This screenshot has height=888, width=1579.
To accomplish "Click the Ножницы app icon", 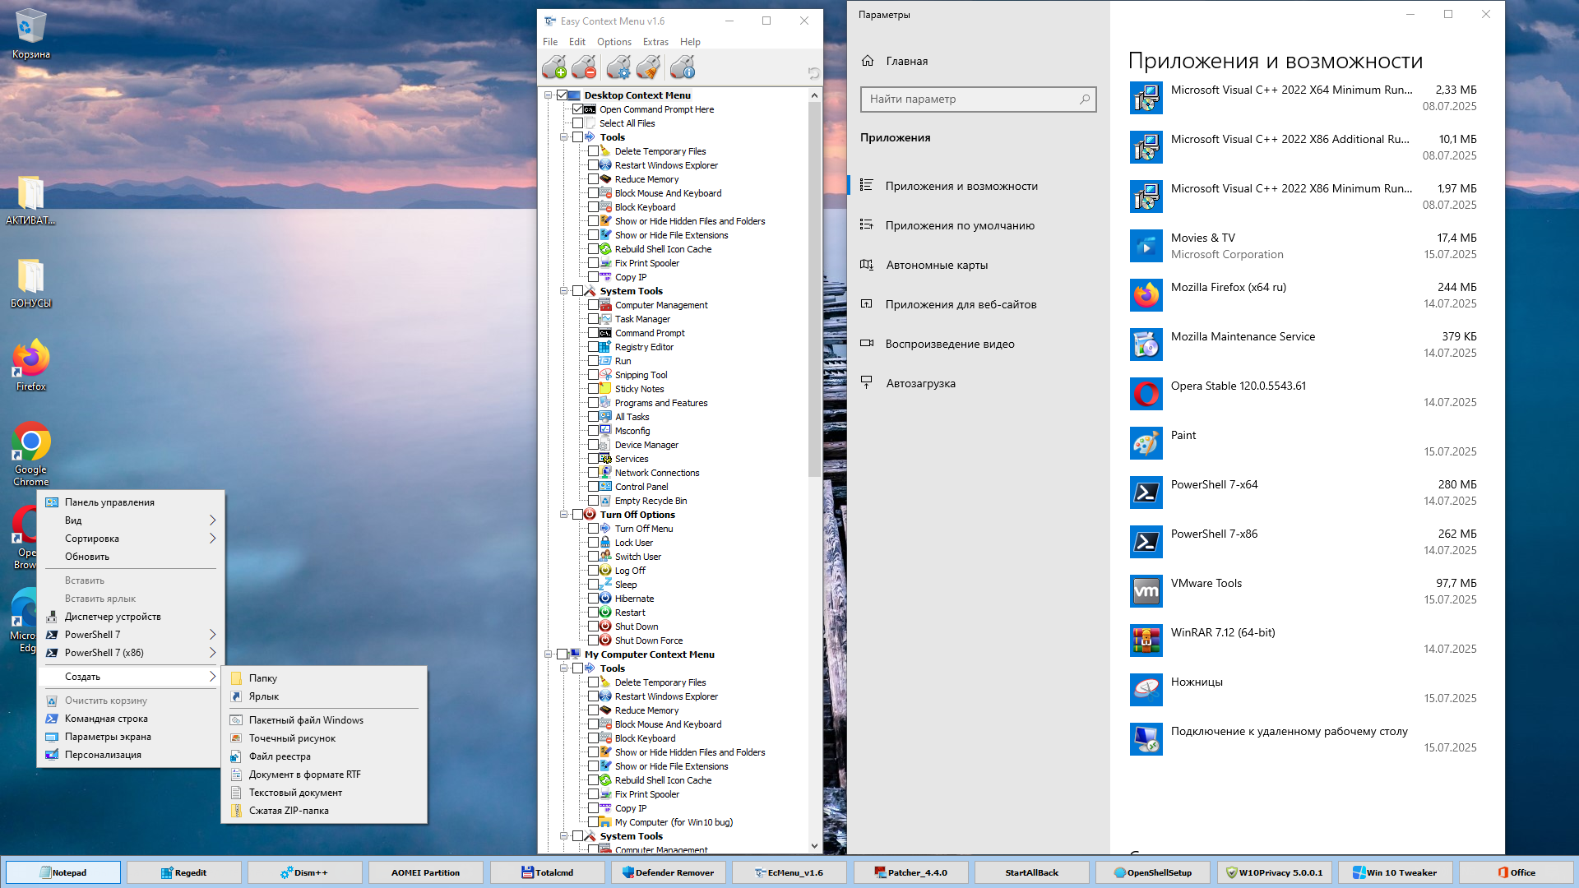I will coord(1146,690).
